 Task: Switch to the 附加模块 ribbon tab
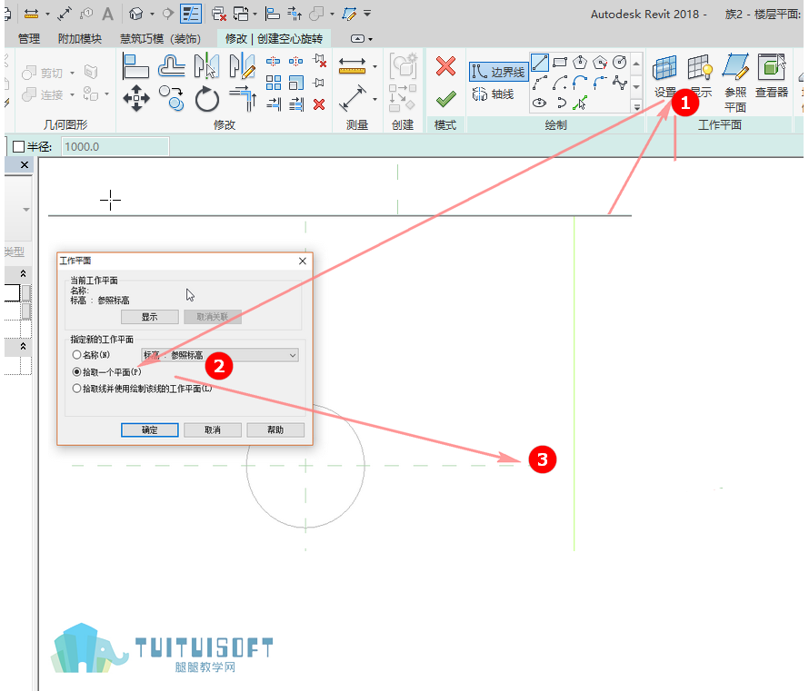(80, 39)
